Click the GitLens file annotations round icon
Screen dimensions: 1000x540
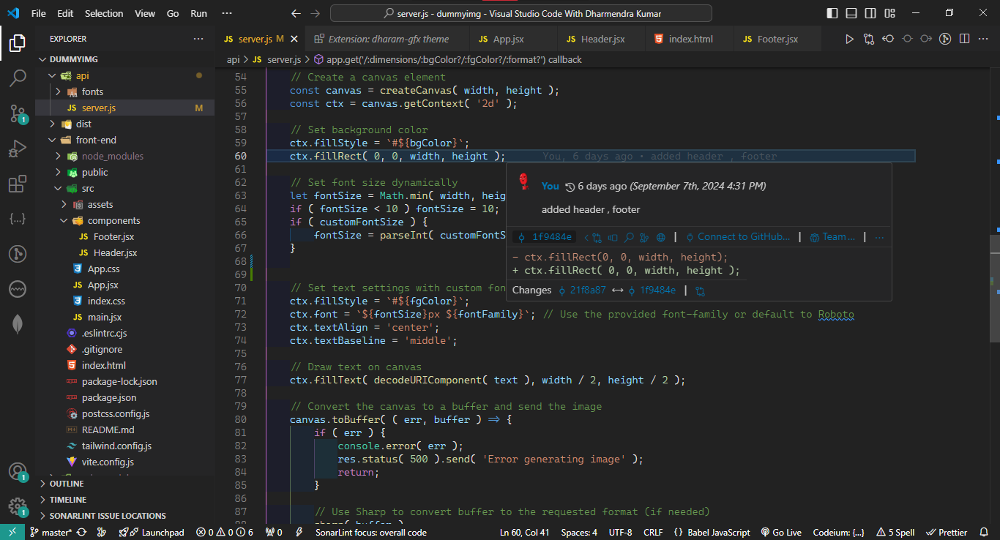point(945,39)
